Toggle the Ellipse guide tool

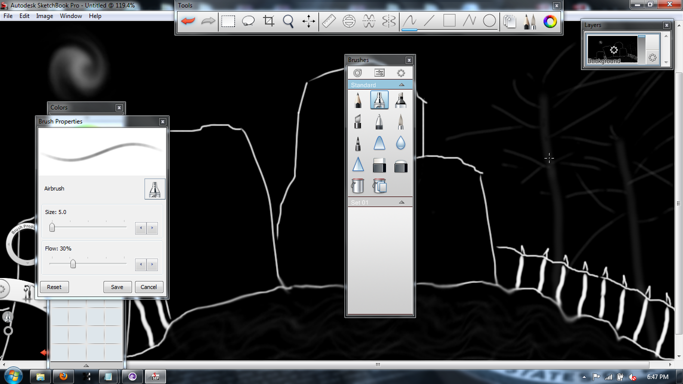(x=349, y=21)
